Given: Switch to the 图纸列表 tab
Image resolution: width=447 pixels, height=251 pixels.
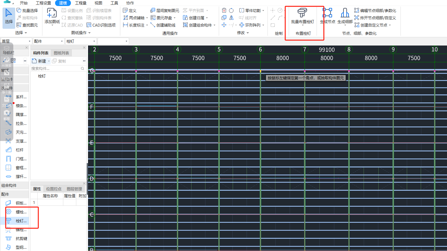Looking at the screenshot, I should (61, 53).
